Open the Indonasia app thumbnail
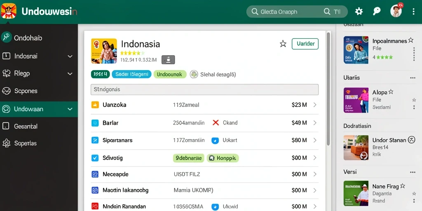 point(104,51)
